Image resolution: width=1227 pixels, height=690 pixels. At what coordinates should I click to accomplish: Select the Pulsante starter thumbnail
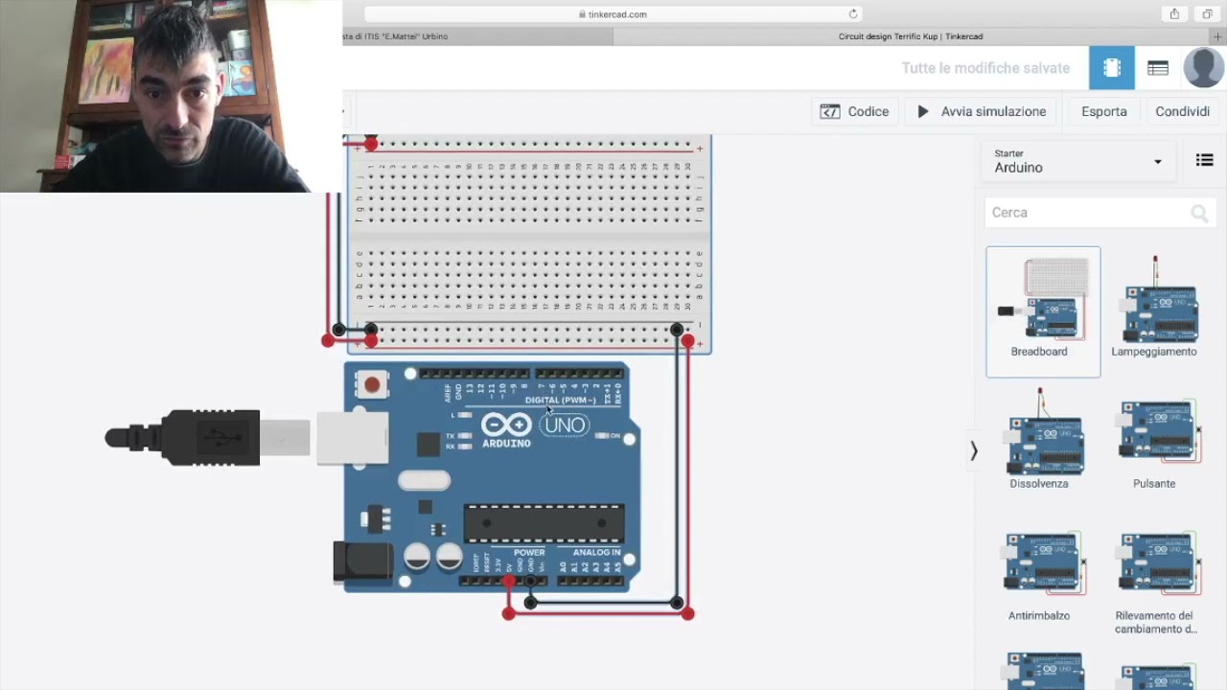click(1154, 443)
